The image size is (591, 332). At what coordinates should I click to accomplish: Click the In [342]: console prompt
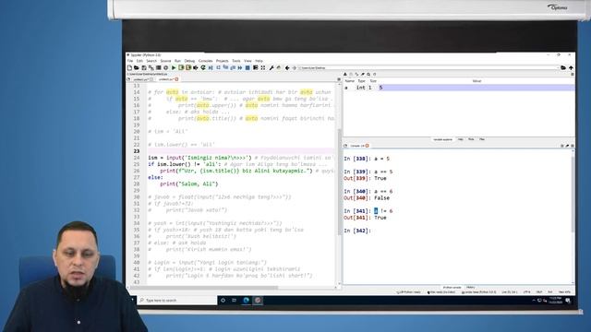(x=357, y=231)
